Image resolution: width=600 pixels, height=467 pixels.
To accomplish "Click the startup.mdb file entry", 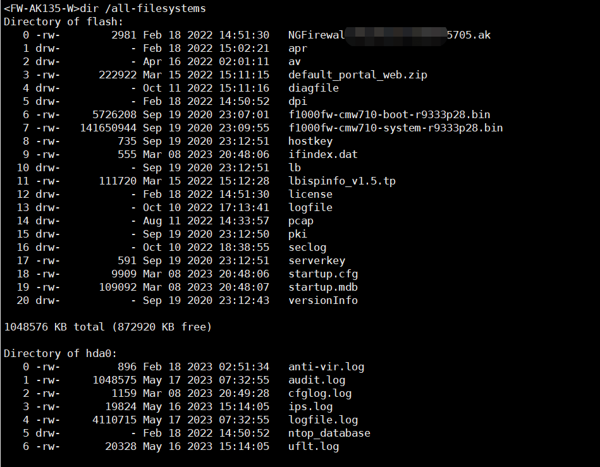I will (x=323, y=287).
